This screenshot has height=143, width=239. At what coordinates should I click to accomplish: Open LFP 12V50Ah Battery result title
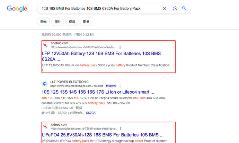tap(101, 56)
